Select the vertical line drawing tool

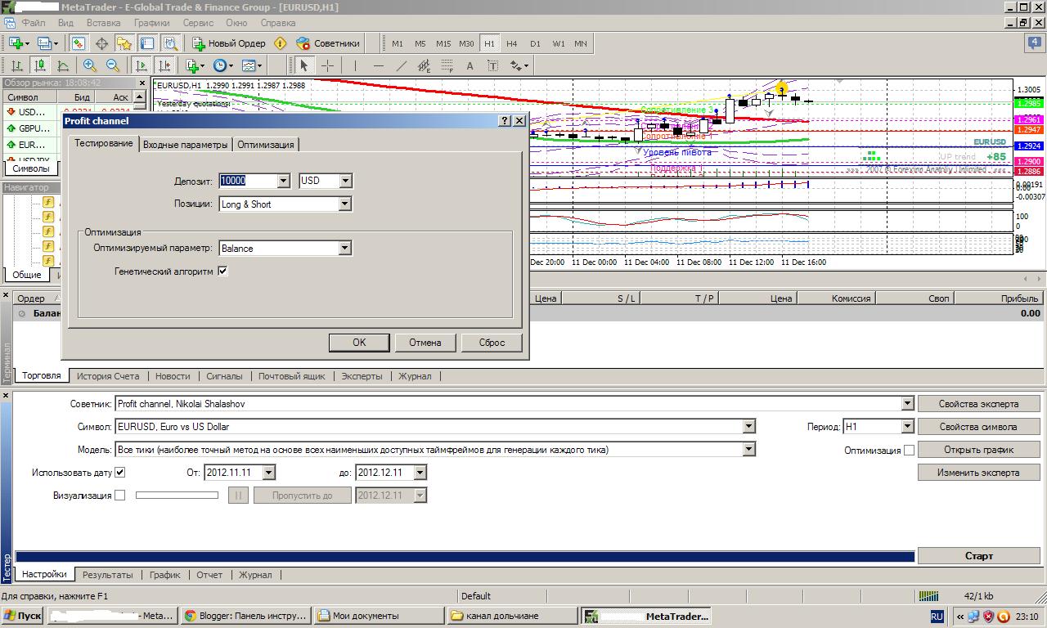(355, 65)
